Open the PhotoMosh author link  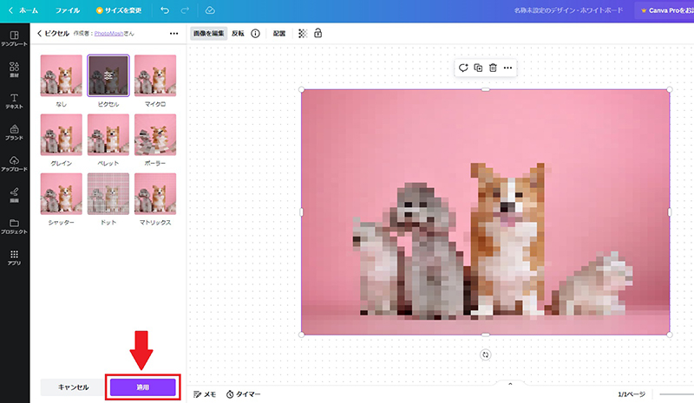coord(108,34)
